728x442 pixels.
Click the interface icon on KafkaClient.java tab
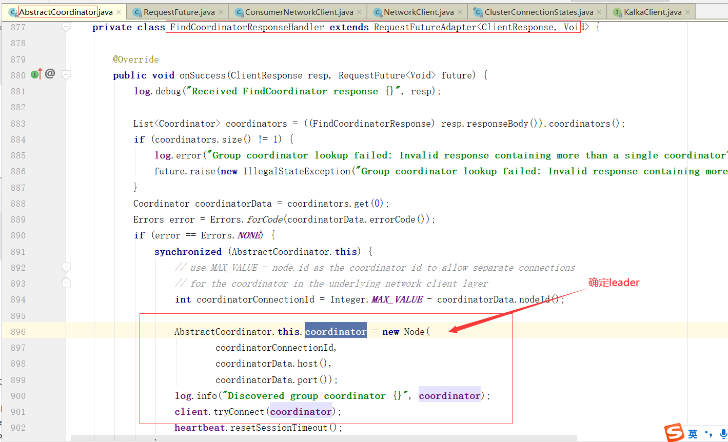click(x=617, y=12)
